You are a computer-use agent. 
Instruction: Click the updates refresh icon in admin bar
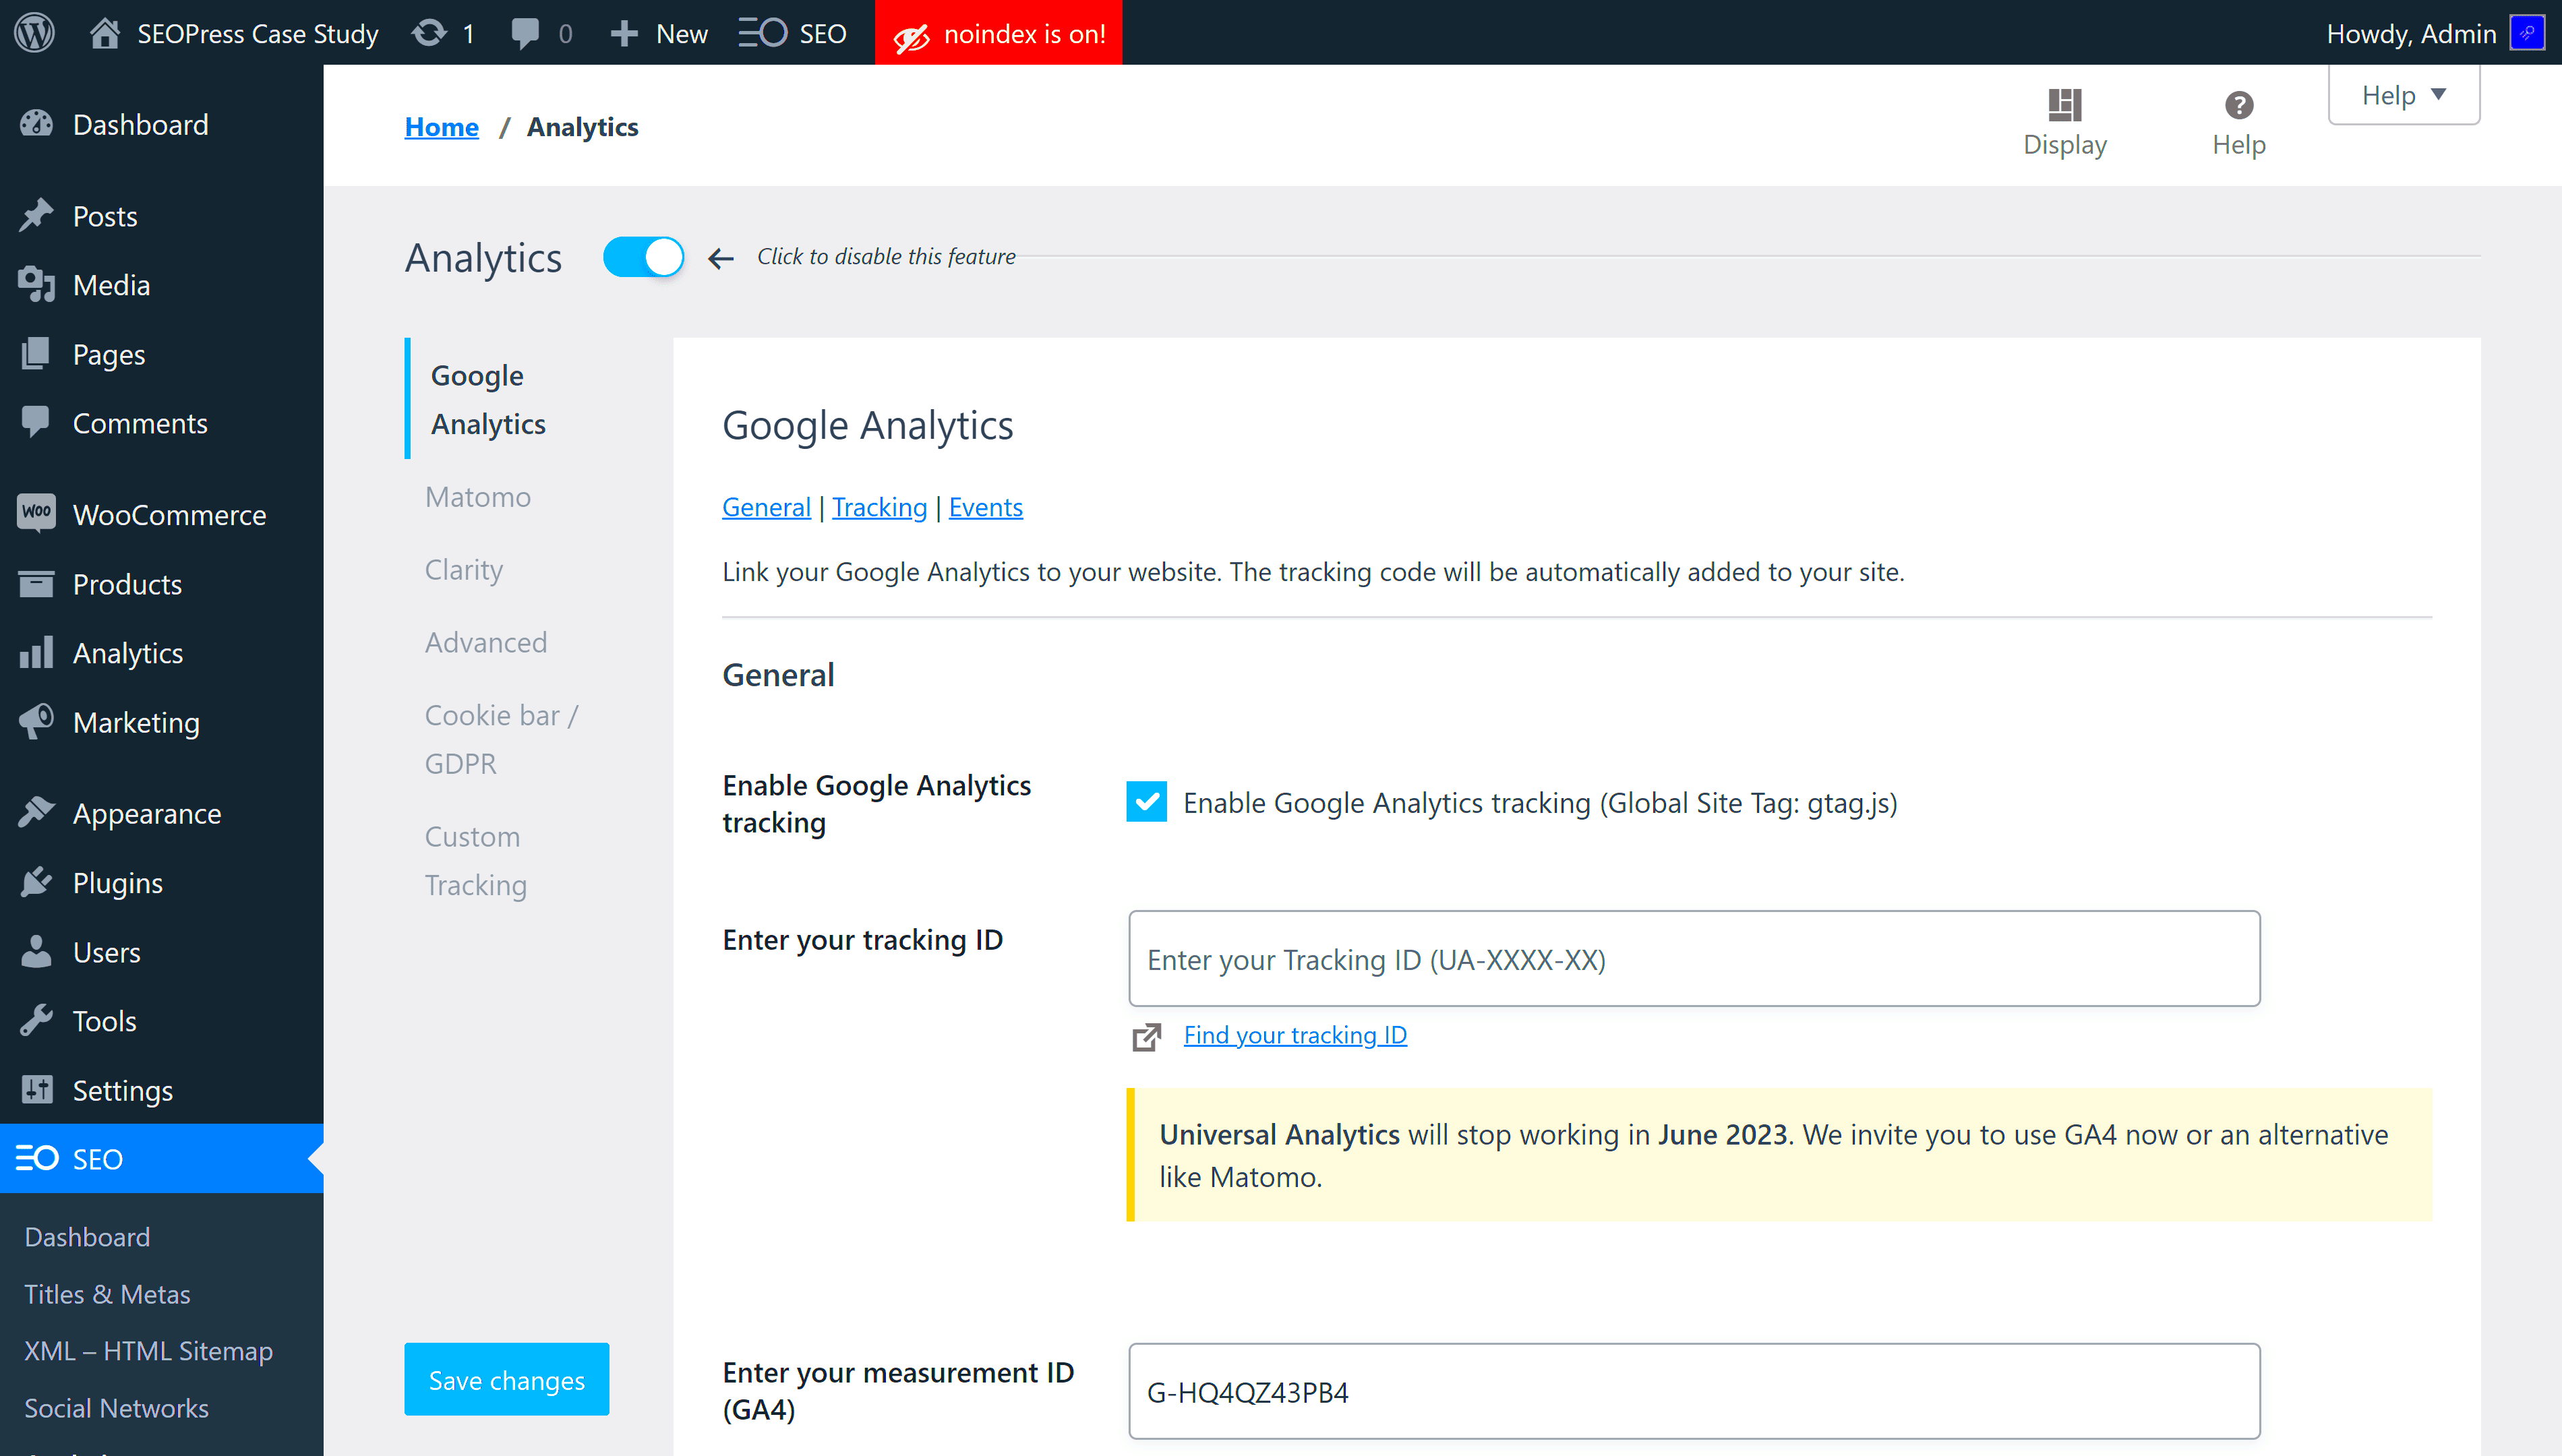429,33
